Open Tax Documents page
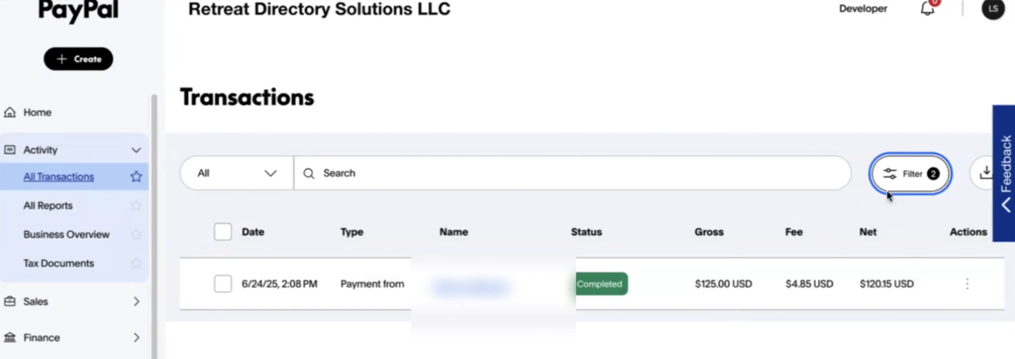Screen dimensions: 1015x359 (58, 263)
